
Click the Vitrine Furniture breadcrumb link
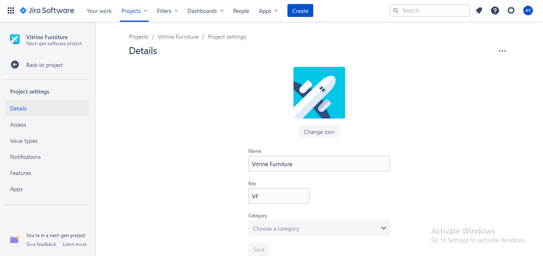(x=178, y=37)
